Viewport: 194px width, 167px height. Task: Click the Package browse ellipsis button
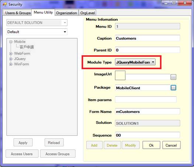tap(173, 88)
